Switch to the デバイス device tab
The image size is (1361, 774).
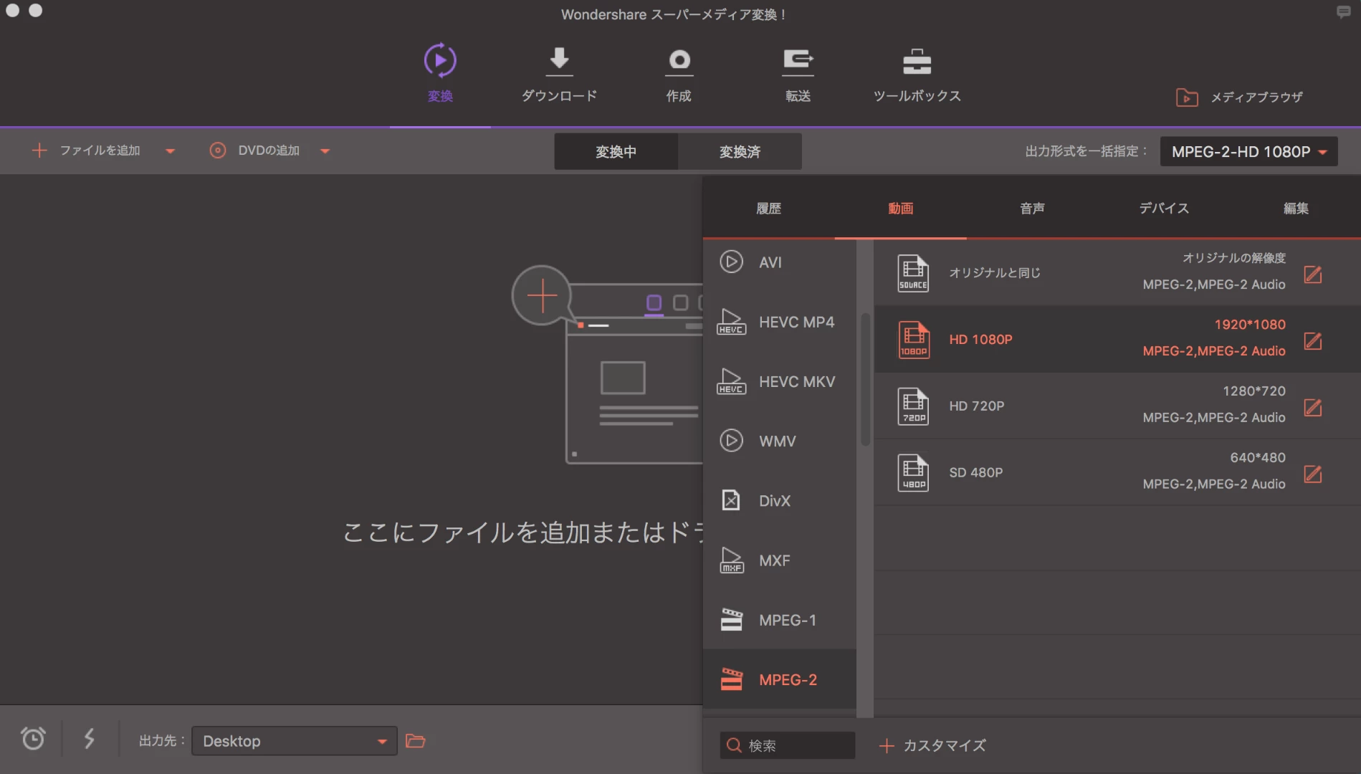point(1164,209)
